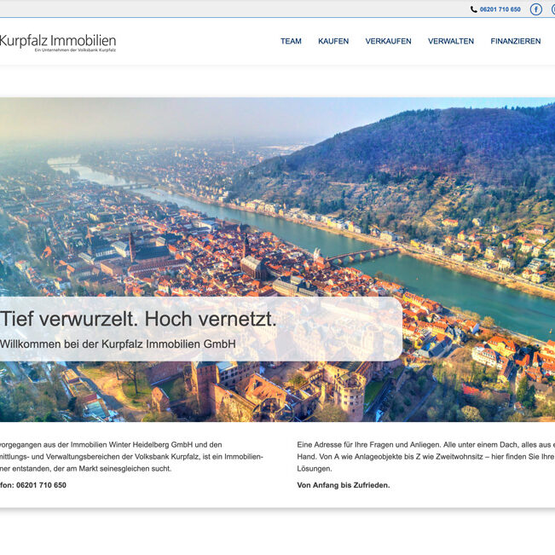Open the Facebook page icon
Screen dimensions: 555x555
tap(535, 9)
